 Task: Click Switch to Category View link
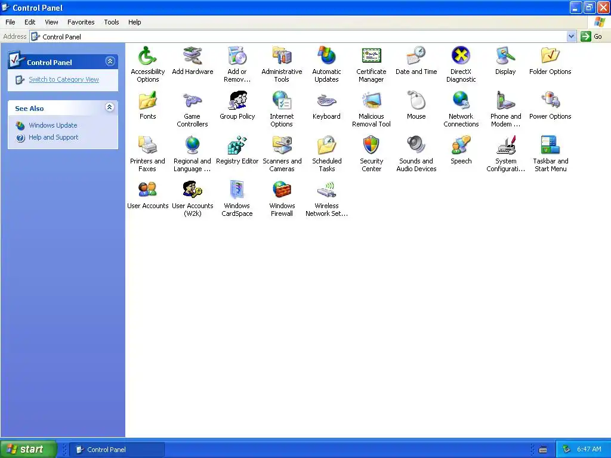(x=64, y=79)
